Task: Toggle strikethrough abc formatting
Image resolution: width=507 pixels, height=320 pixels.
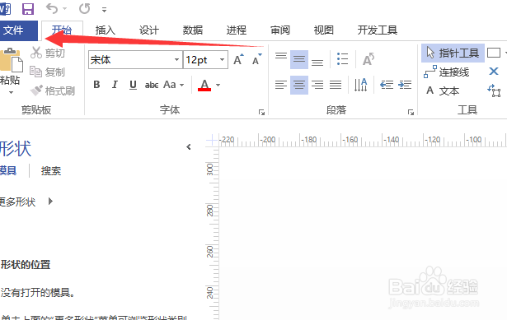Action: (x=152, y=86)
